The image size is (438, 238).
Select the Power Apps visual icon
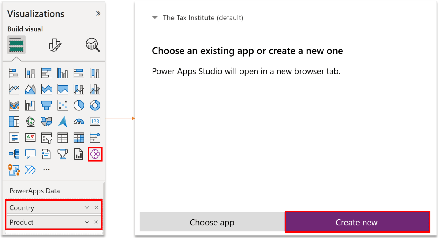[x=95, y=154]
